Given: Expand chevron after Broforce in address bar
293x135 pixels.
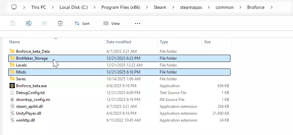Looking at the screenshot, I should [271, 7].
